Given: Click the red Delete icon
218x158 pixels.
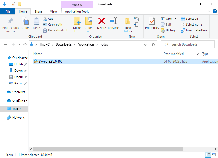Looking at the screenshot, I should click(101, 21).
